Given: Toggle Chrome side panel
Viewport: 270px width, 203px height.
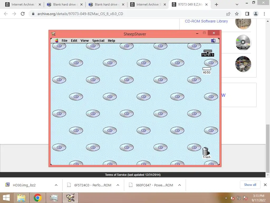Looking at the screenshot, I should pyautogui.click(x=247, y=14).
